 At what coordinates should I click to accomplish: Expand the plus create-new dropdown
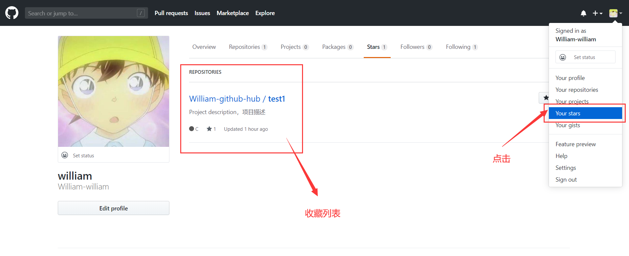click(597, 13)
